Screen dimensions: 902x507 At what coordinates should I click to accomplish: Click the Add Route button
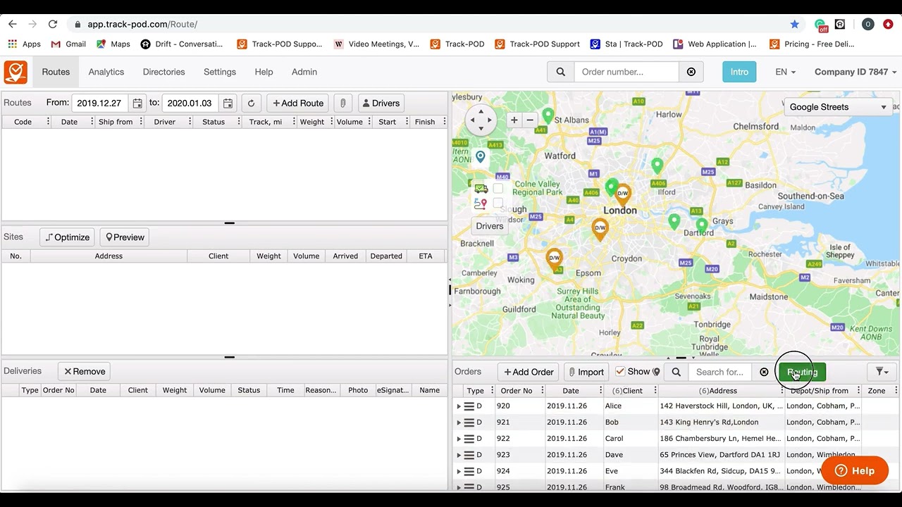tap(298, 104)
